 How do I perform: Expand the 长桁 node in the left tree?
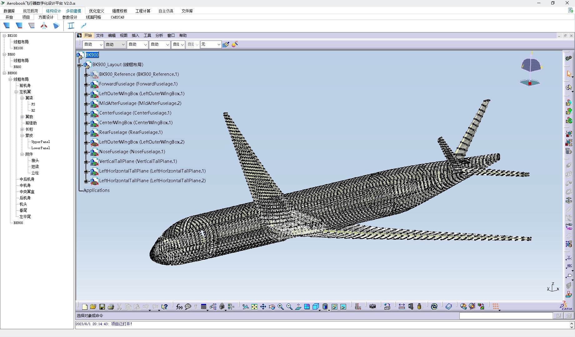[22, 129]
